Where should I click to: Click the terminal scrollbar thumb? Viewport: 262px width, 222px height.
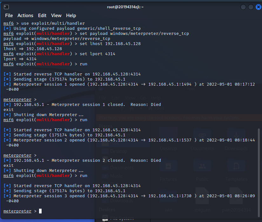coord(259,173)
